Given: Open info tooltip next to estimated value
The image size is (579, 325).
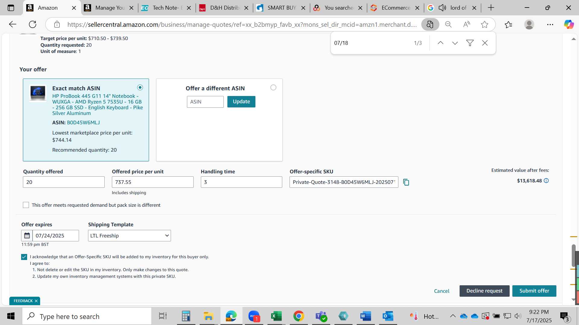Looking at the screenshot, I should click(546, 181).
